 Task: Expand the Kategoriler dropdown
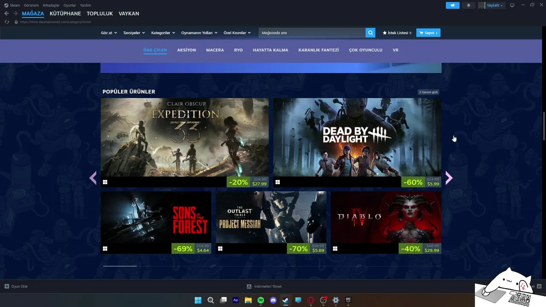[163, 33]
